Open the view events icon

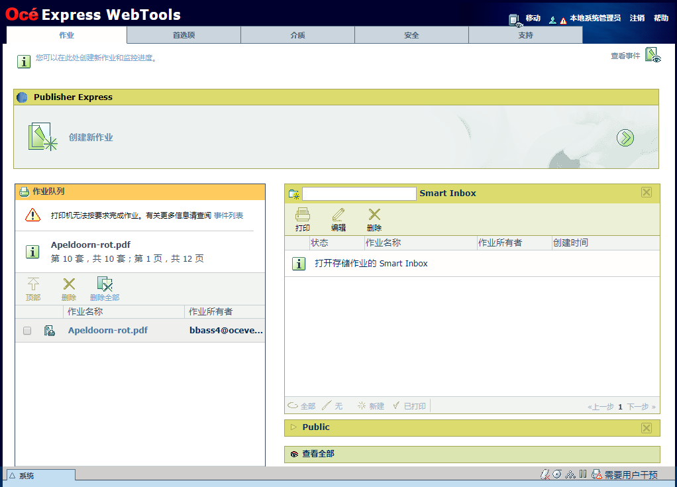click(x=653, y=55)
